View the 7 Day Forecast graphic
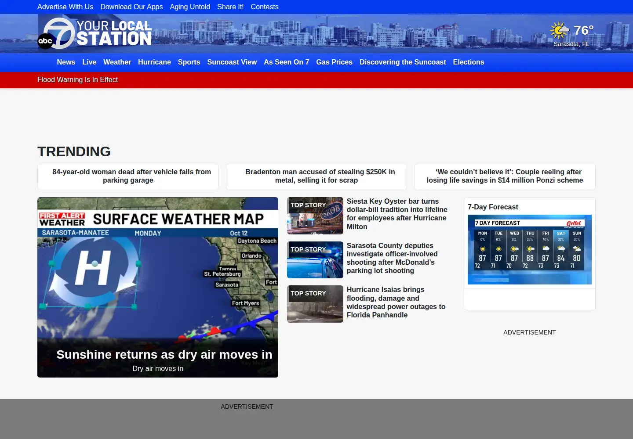 tap(530, 249)
